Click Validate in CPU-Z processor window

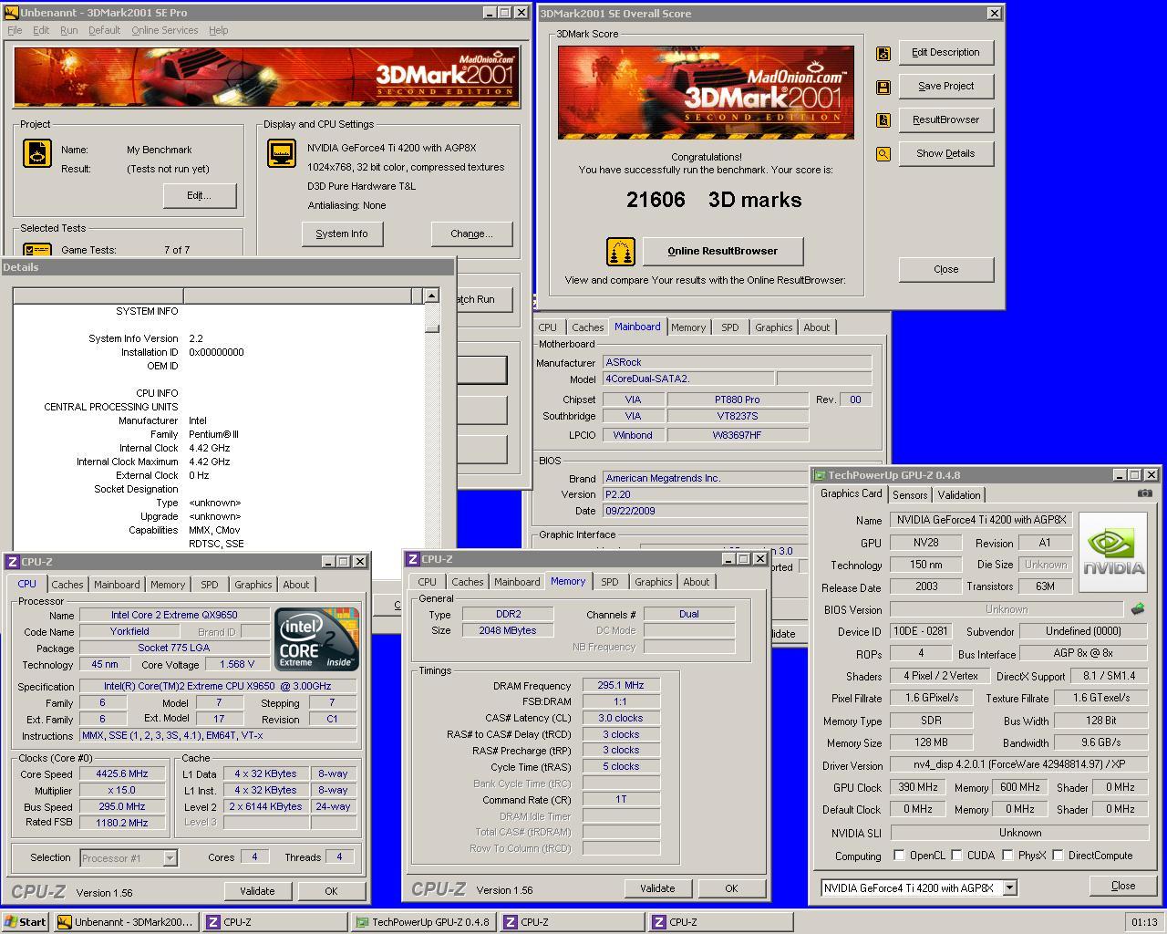click(x=257, y=891)
